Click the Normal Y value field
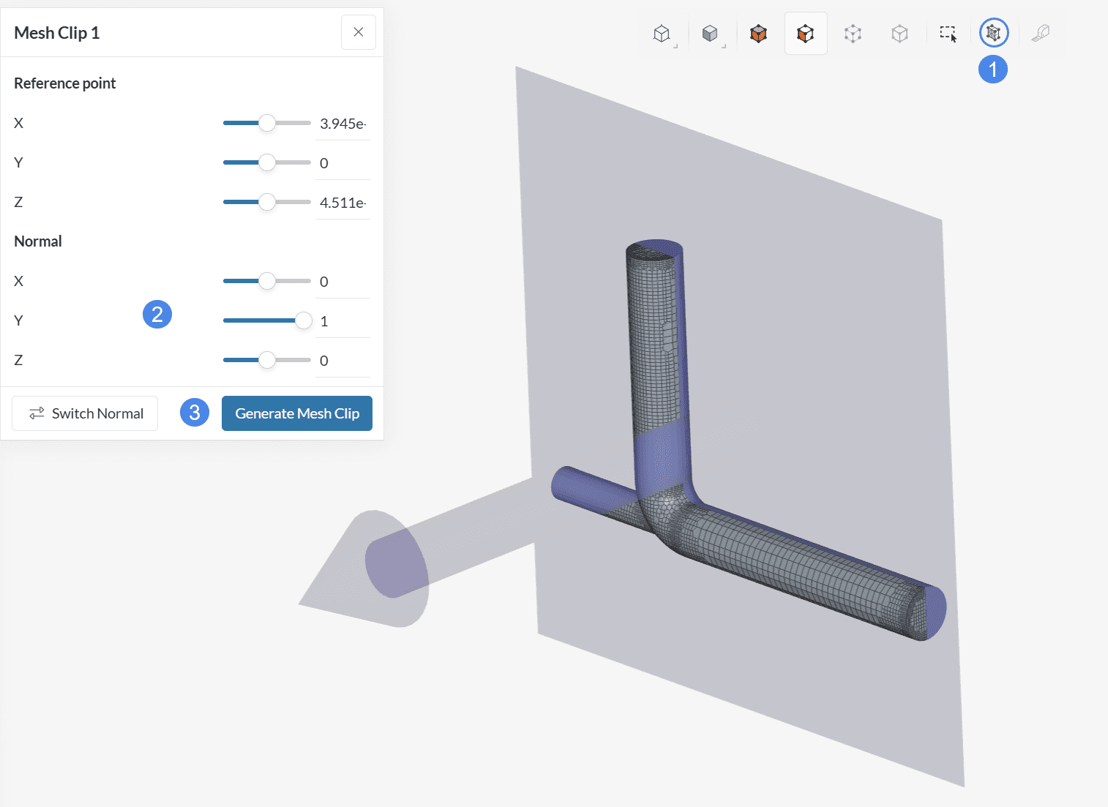Screen dimensions: 1108x807 coord(342,321)
